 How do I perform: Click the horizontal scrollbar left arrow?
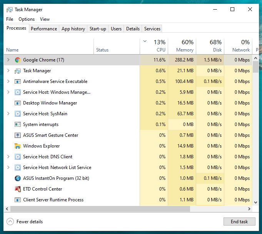[x=7, y=209]
